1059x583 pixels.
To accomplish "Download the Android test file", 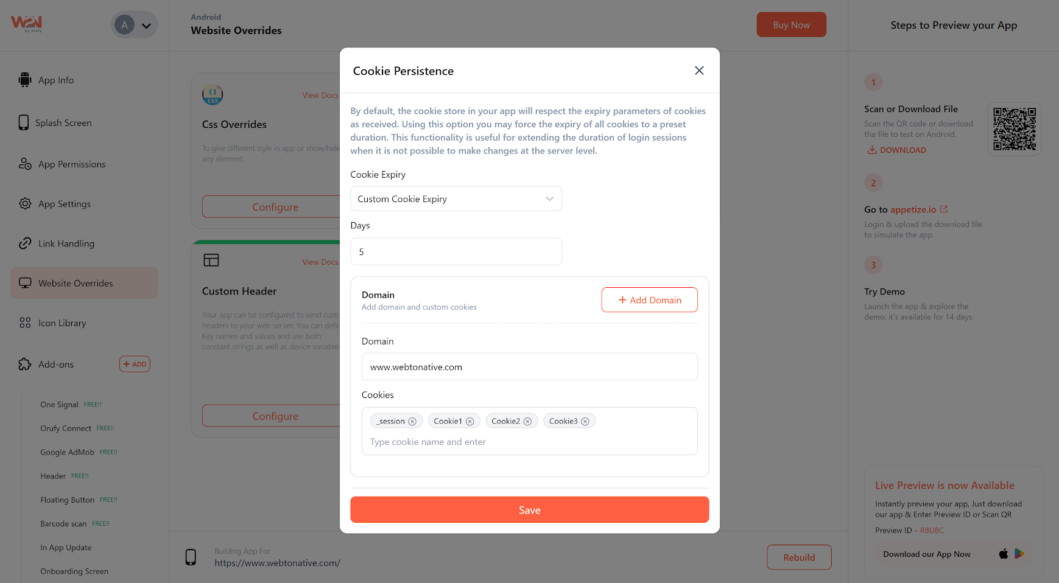I will coord(896,150).
